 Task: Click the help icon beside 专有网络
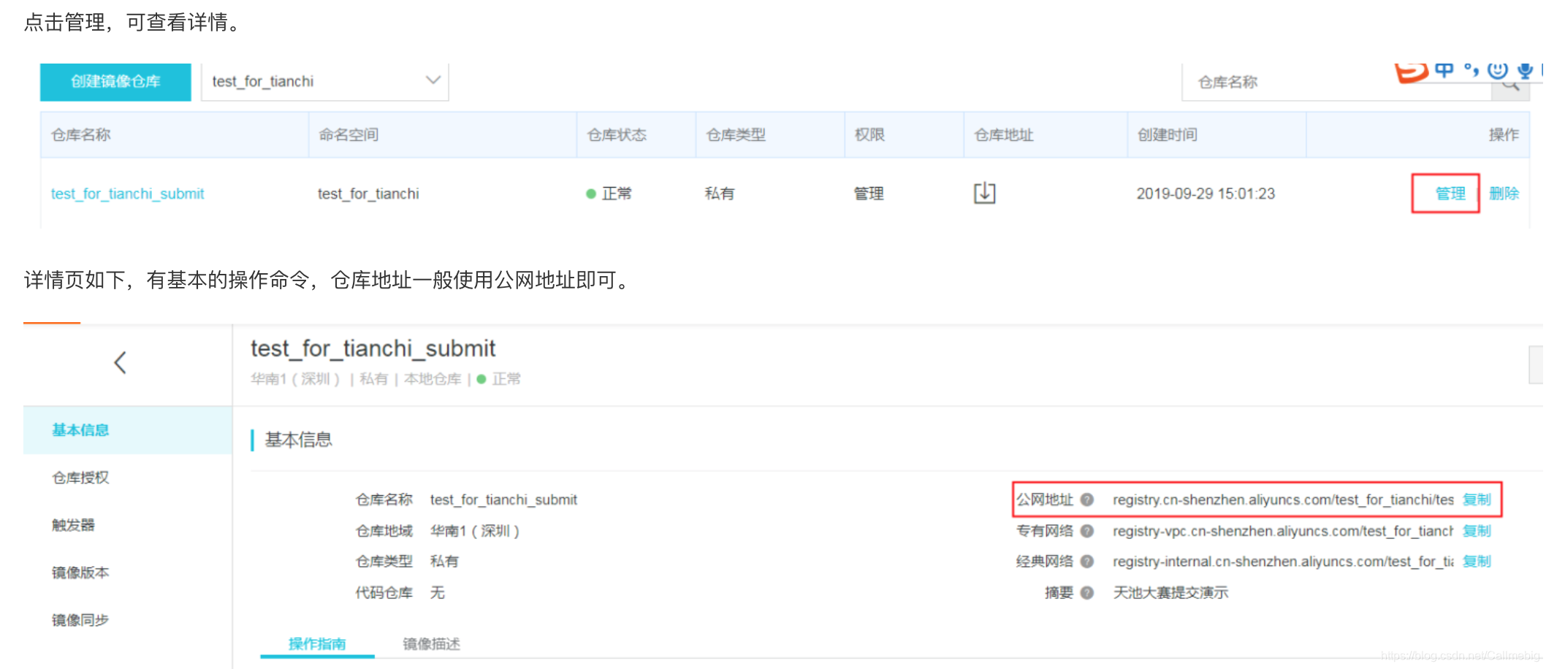click(x=1086, y=531)
